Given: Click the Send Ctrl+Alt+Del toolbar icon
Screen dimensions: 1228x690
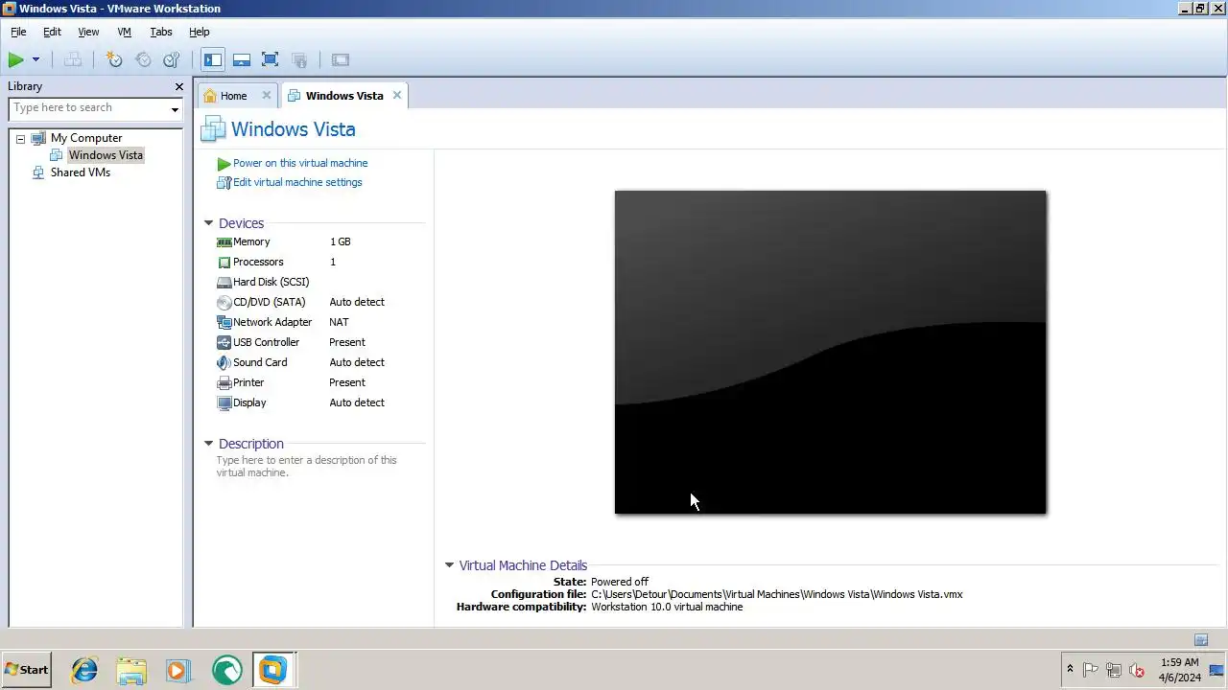Looking at the screenshot, I should [x=73, y=59].
